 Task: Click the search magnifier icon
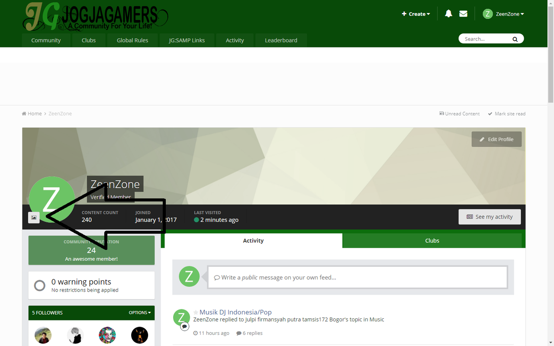pos(515,39)
